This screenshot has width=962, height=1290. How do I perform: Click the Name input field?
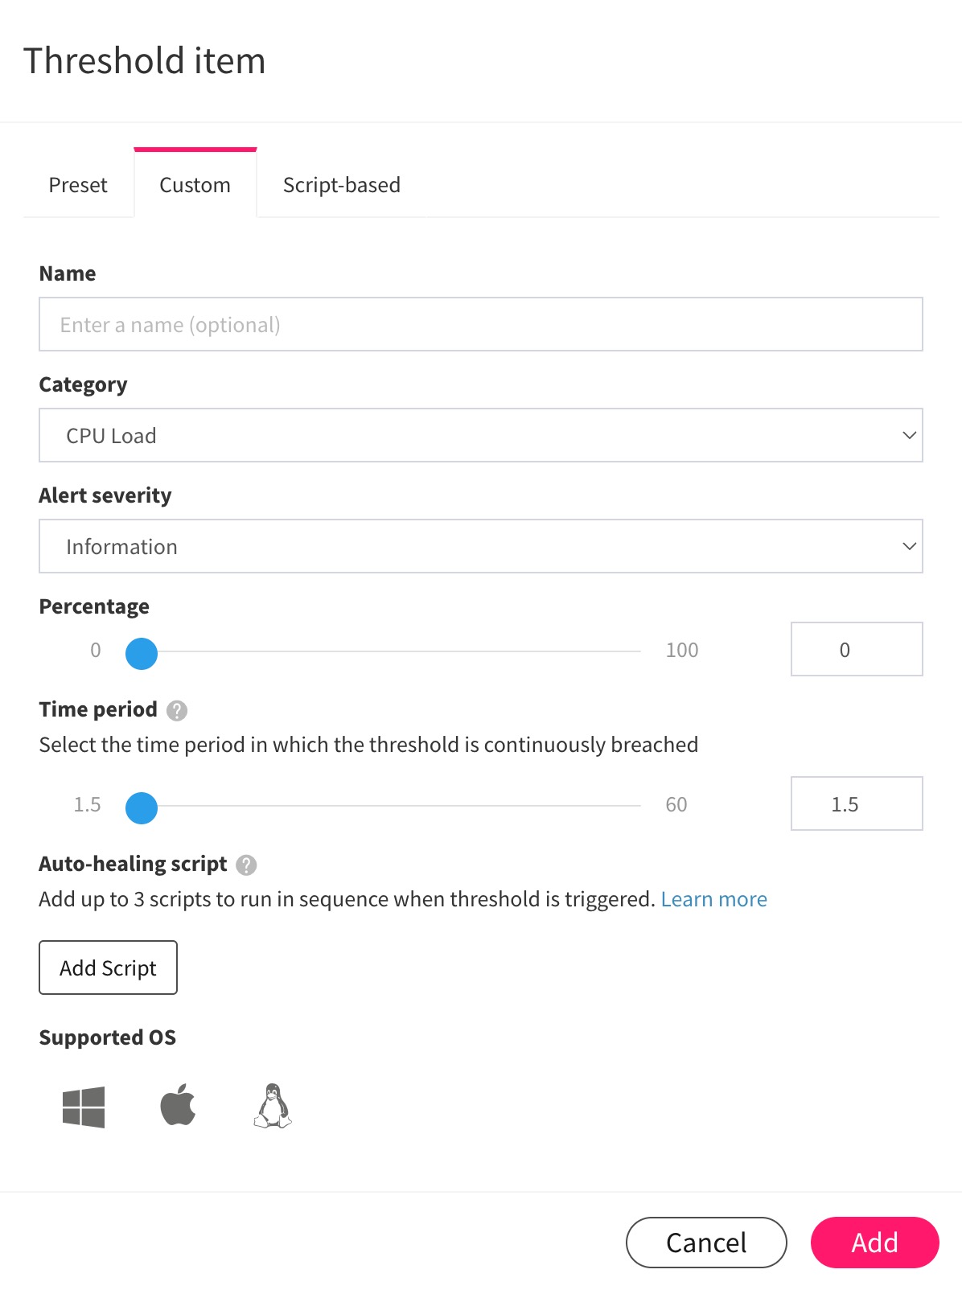481,324
